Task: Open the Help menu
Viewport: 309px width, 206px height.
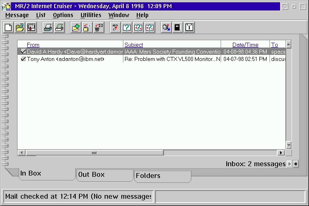Action: (142, 15)
